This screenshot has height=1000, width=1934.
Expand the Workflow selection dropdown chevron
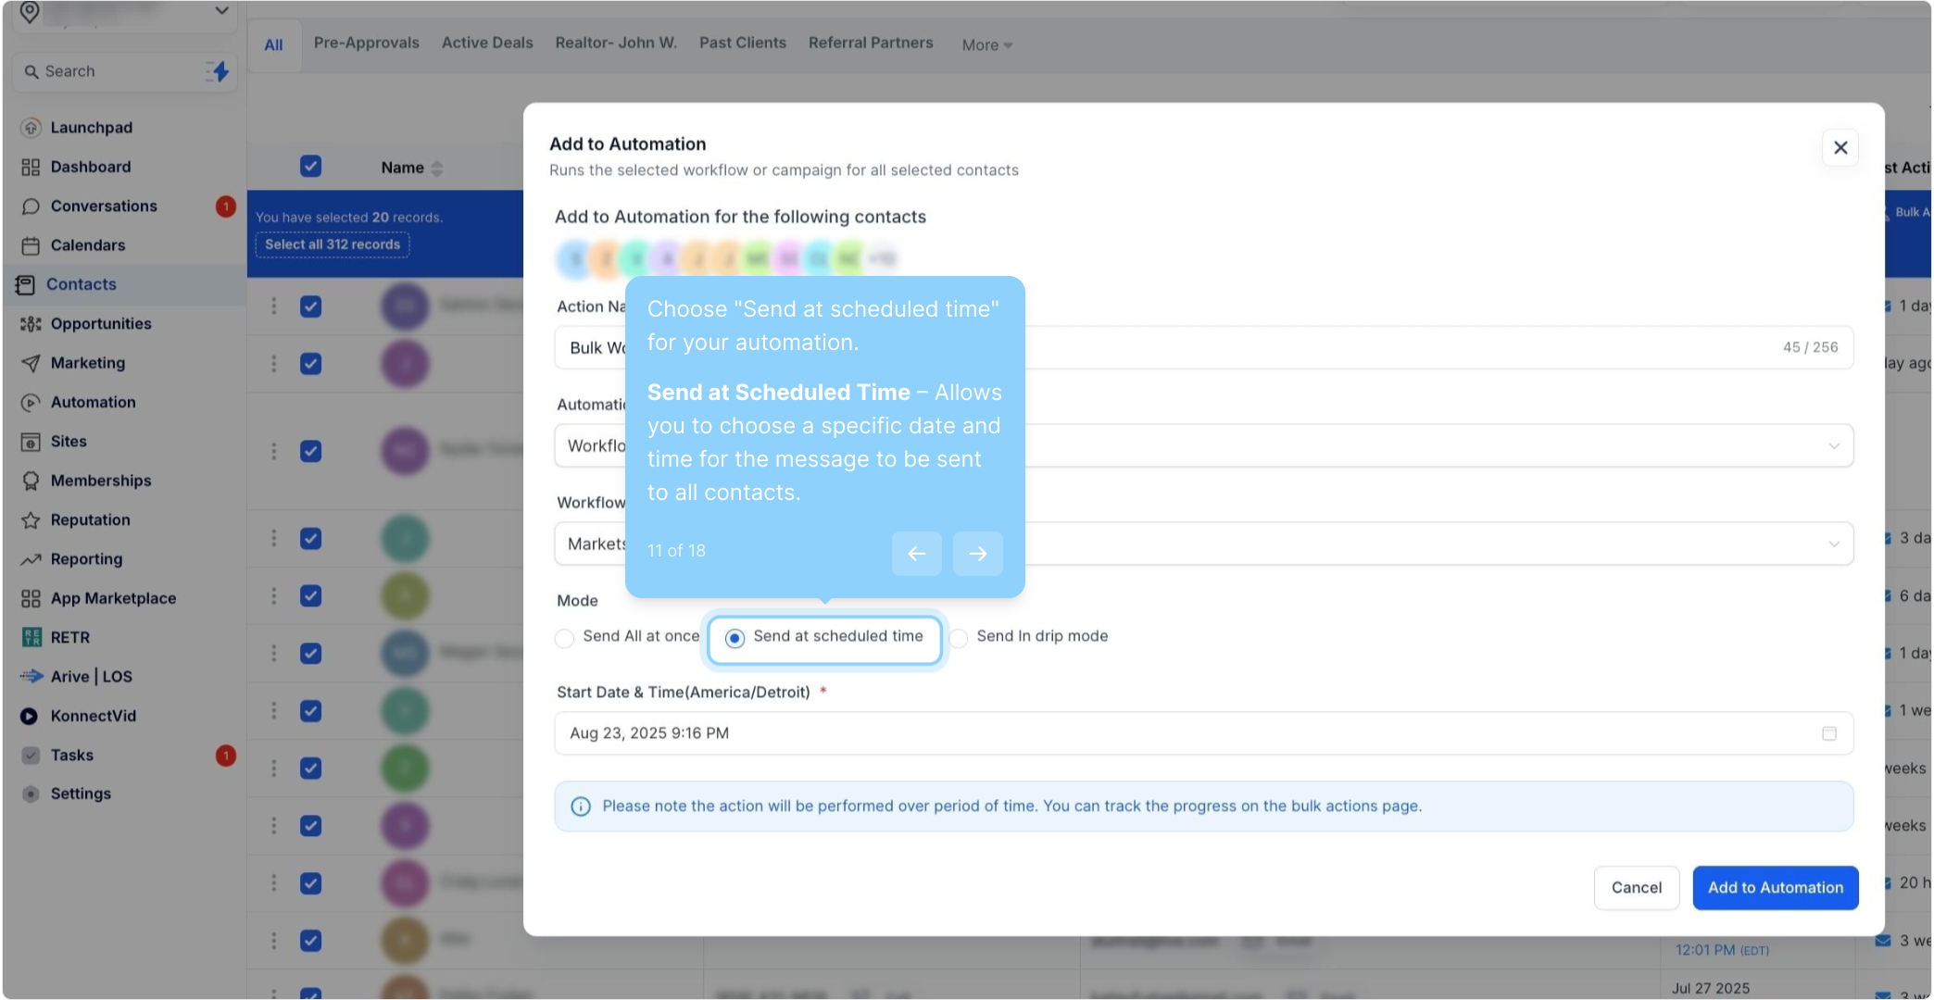[x=1833, y=544]
